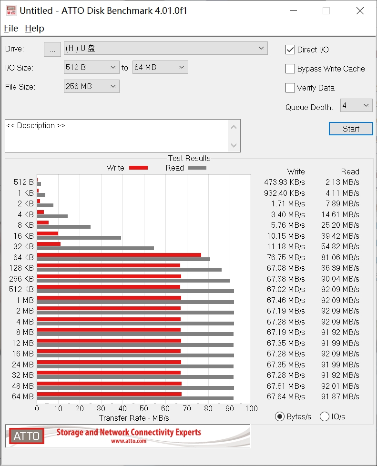
Task: Click the Read column header in results
Action: pos(350,172)
